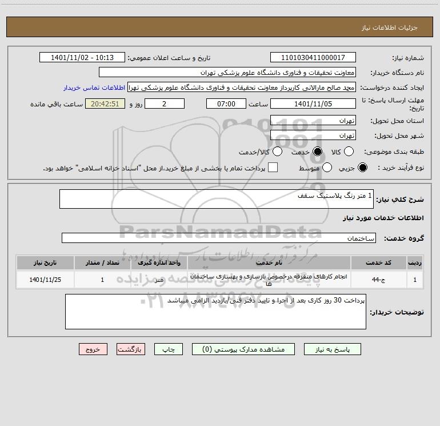The image size is (440, 426).
Task: Click the ردیف column header
Action: 415,262
